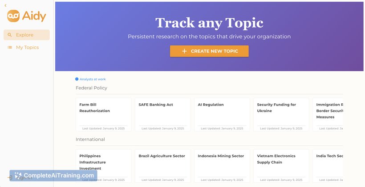Open the My Topics menu item
365x187 pixels.
click(27, 47)
